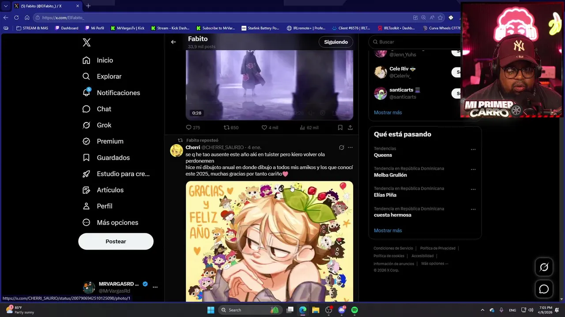Click the address bar URL
The height and width of the screenshot is (317, 565).
click(x=63, y=18)
